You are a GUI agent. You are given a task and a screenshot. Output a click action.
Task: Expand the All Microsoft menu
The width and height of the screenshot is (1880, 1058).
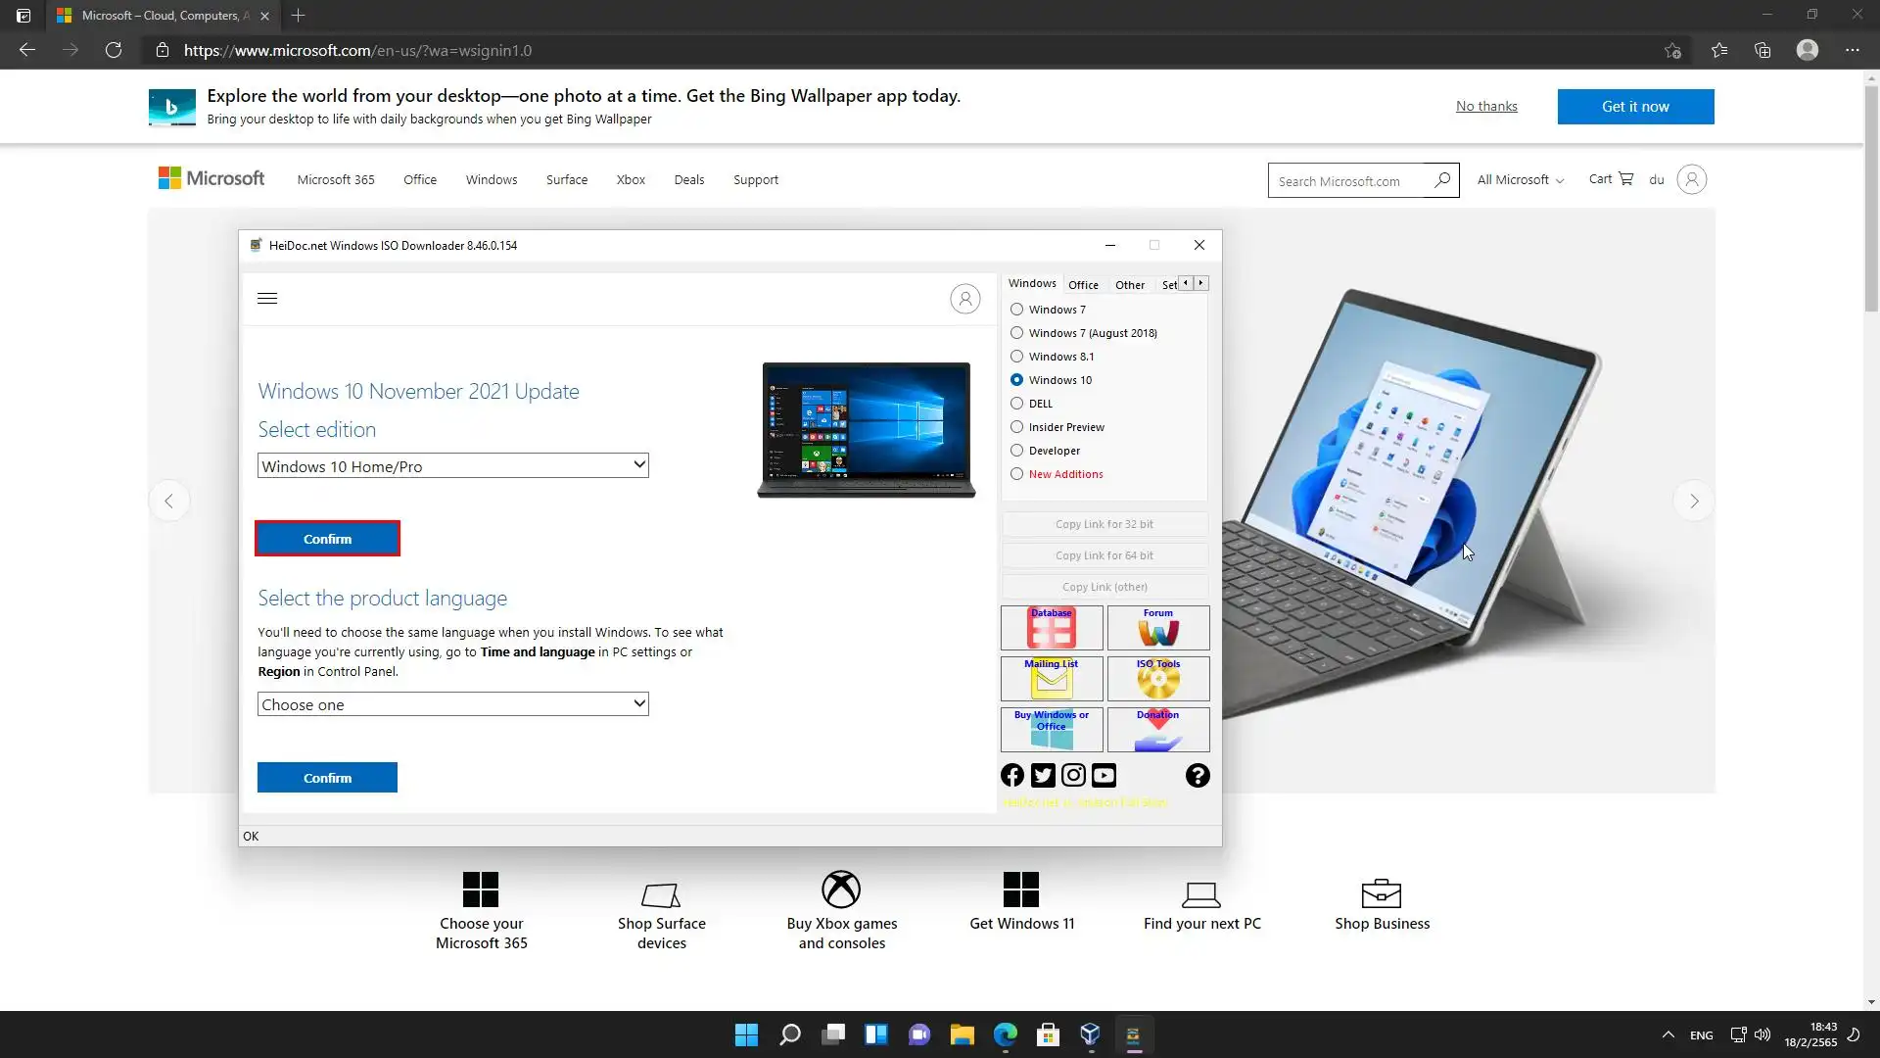click(1520, 180)
